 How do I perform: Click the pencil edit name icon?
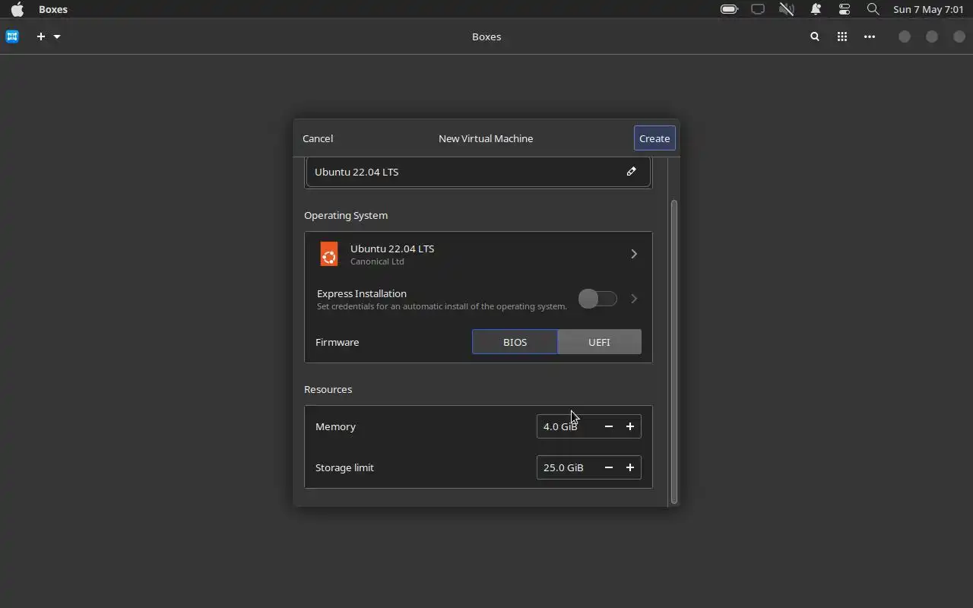coord(631,172)
